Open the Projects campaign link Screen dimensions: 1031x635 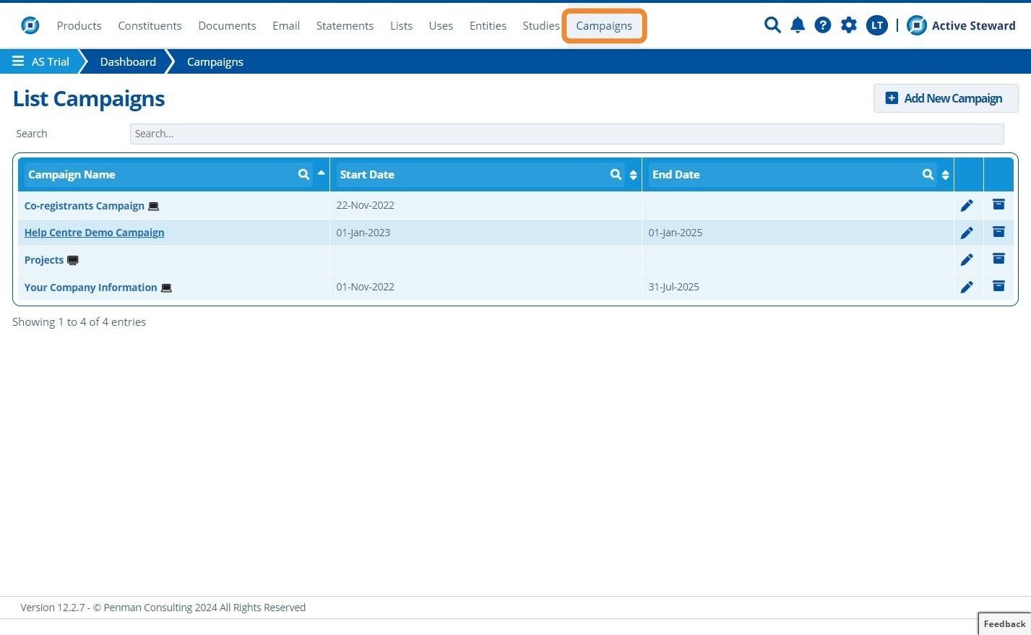coord(44,260)
